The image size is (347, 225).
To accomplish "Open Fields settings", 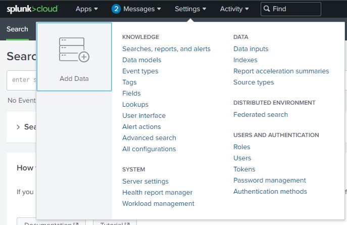I will click(131, 93).
